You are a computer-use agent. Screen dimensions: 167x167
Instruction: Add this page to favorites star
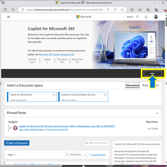(x=122, y=10)
